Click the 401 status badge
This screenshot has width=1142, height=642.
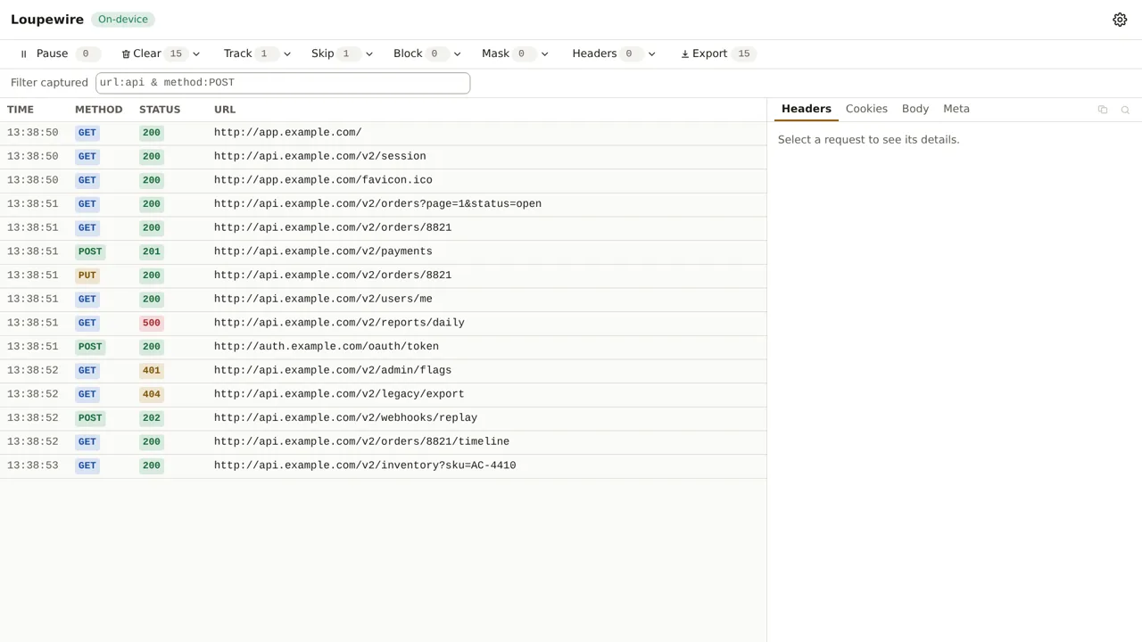click(152, 371)
